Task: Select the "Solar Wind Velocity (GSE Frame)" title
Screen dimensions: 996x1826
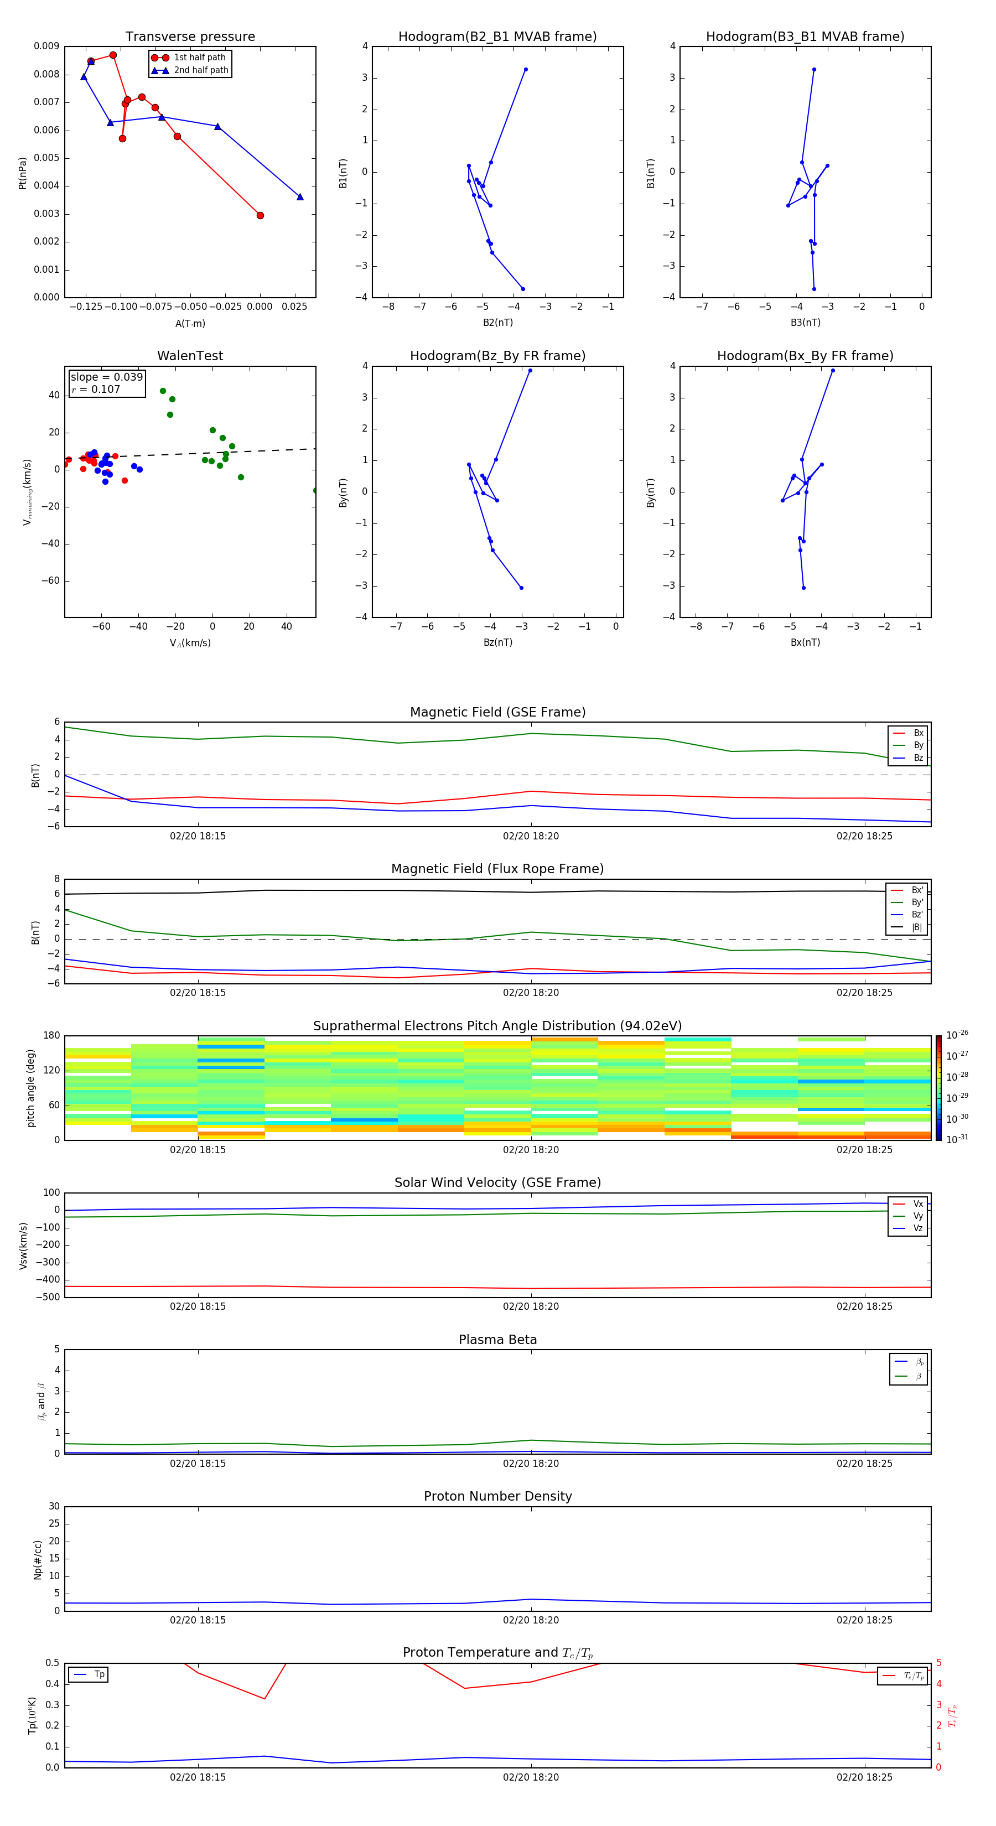Action: pos(497,1182)
